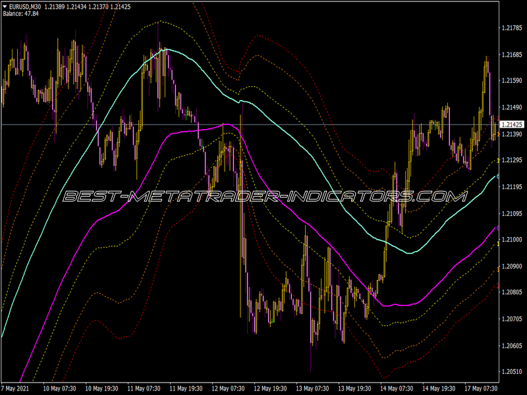Click the EURUSD,M30 symbol label

(x=24, y=7)
